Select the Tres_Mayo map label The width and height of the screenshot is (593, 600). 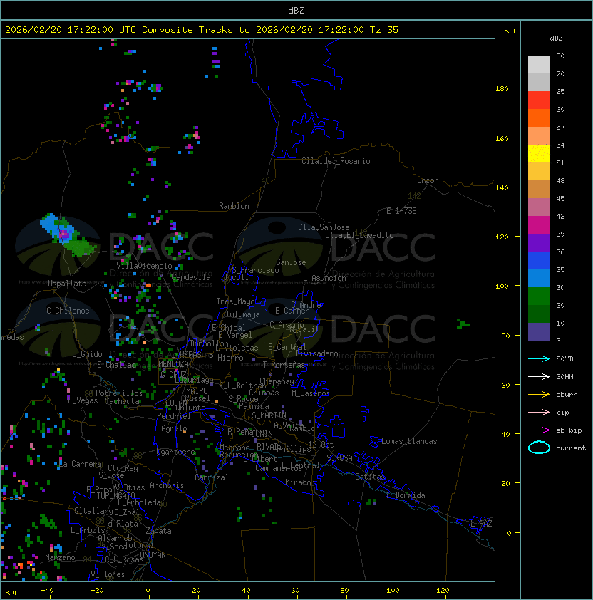235,301
